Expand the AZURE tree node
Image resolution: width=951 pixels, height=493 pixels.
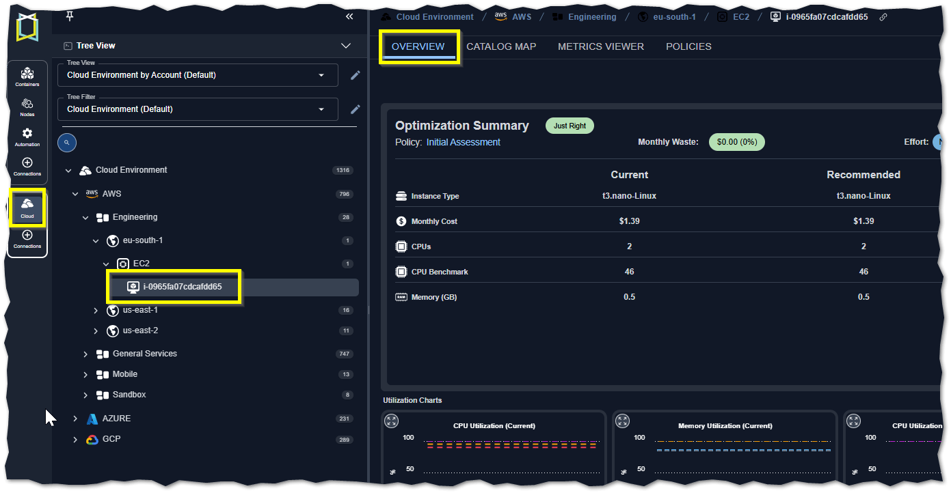(x=75, y=419)
